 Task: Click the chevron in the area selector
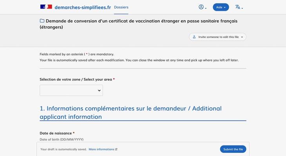[99, 90]
